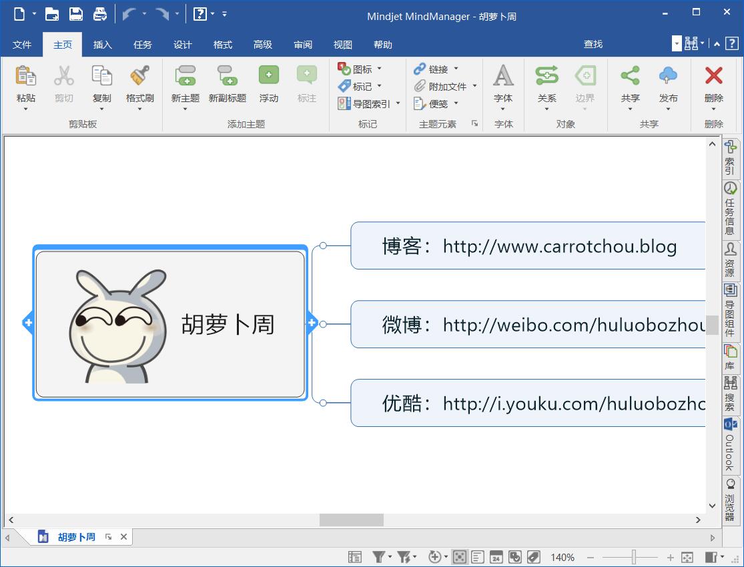Expand the 图标 icons dropdown
This screenshot has width=744, height=567.
(380, 69)
